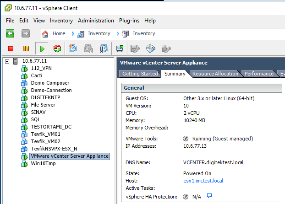Open the esx1.imctest.local host link

[203, 181]
